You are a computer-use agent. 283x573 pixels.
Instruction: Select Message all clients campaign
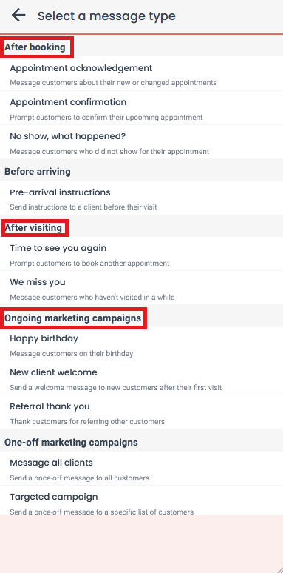(x=142, y=469)
